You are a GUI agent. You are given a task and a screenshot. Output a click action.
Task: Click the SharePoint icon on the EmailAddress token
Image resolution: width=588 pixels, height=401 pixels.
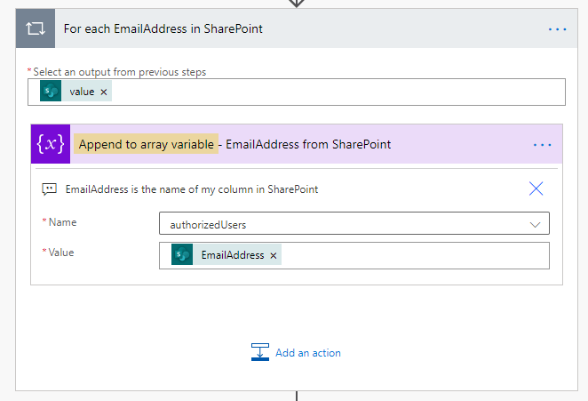tap(182, 255)
